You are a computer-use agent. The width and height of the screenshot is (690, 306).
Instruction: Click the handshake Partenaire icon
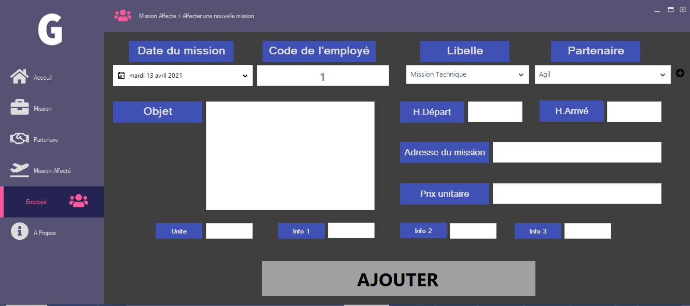tap(20, 139)
